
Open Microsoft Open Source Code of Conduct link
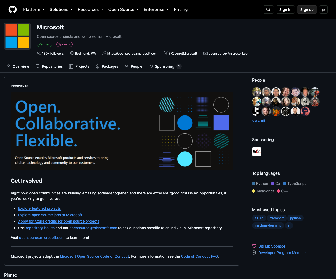click(x=94, y=256)
